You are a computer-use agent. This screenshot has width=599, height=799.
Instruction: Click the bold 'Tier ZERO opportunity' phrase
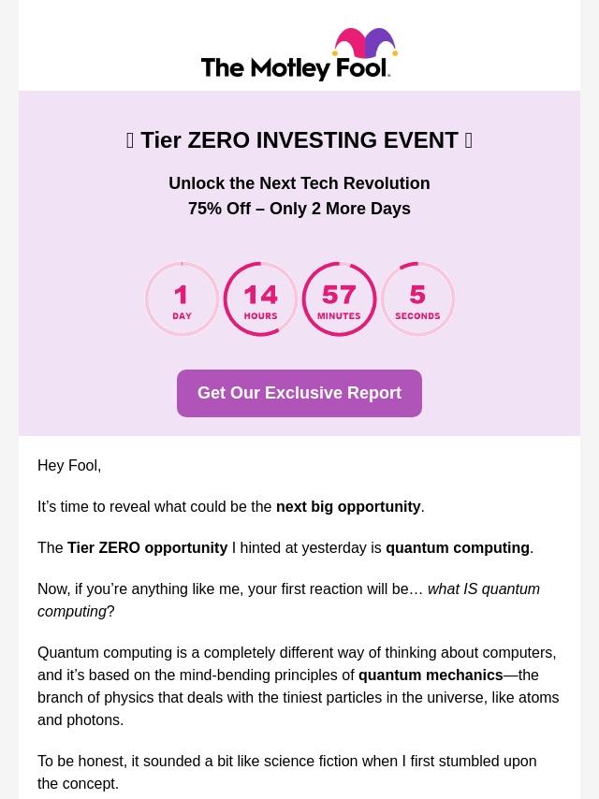coord(147,547)
